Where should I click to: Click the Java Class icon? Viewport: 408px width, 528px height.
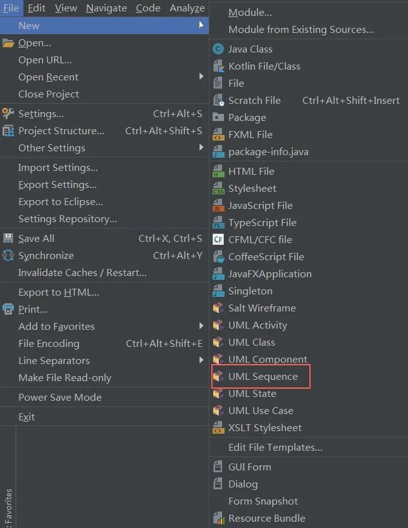tap(218, 49)
